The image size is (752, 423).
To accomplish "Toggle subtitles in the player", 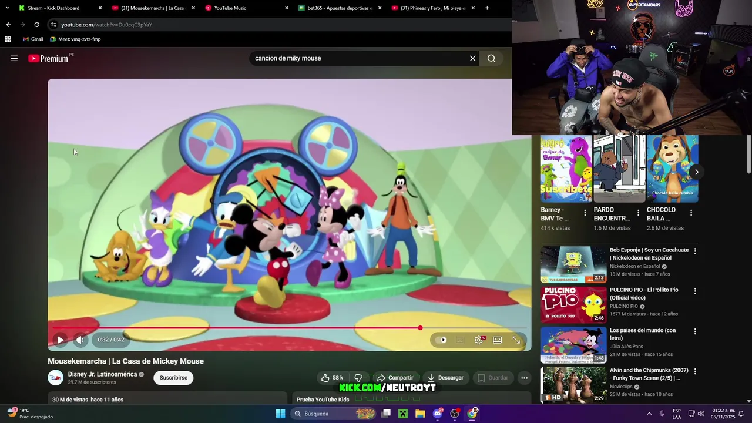I will [460, 340].
